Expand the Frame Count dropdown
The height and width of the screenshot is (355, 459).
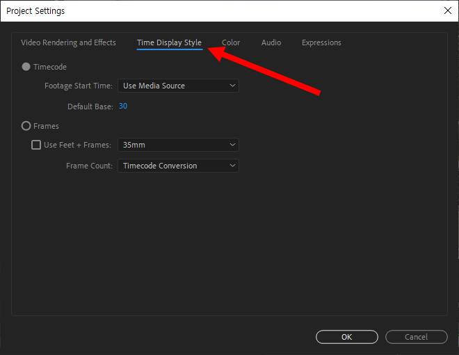pyautogui.click(x=178, y=166)
